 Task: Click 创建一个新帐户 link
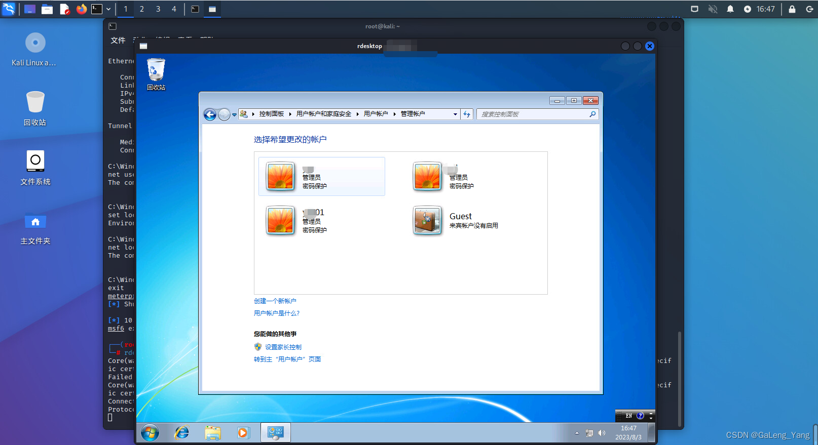[275, 301]
